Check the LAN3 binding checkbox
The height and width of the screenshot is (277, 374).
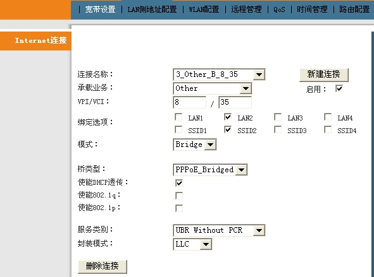[x=278, y=117]
